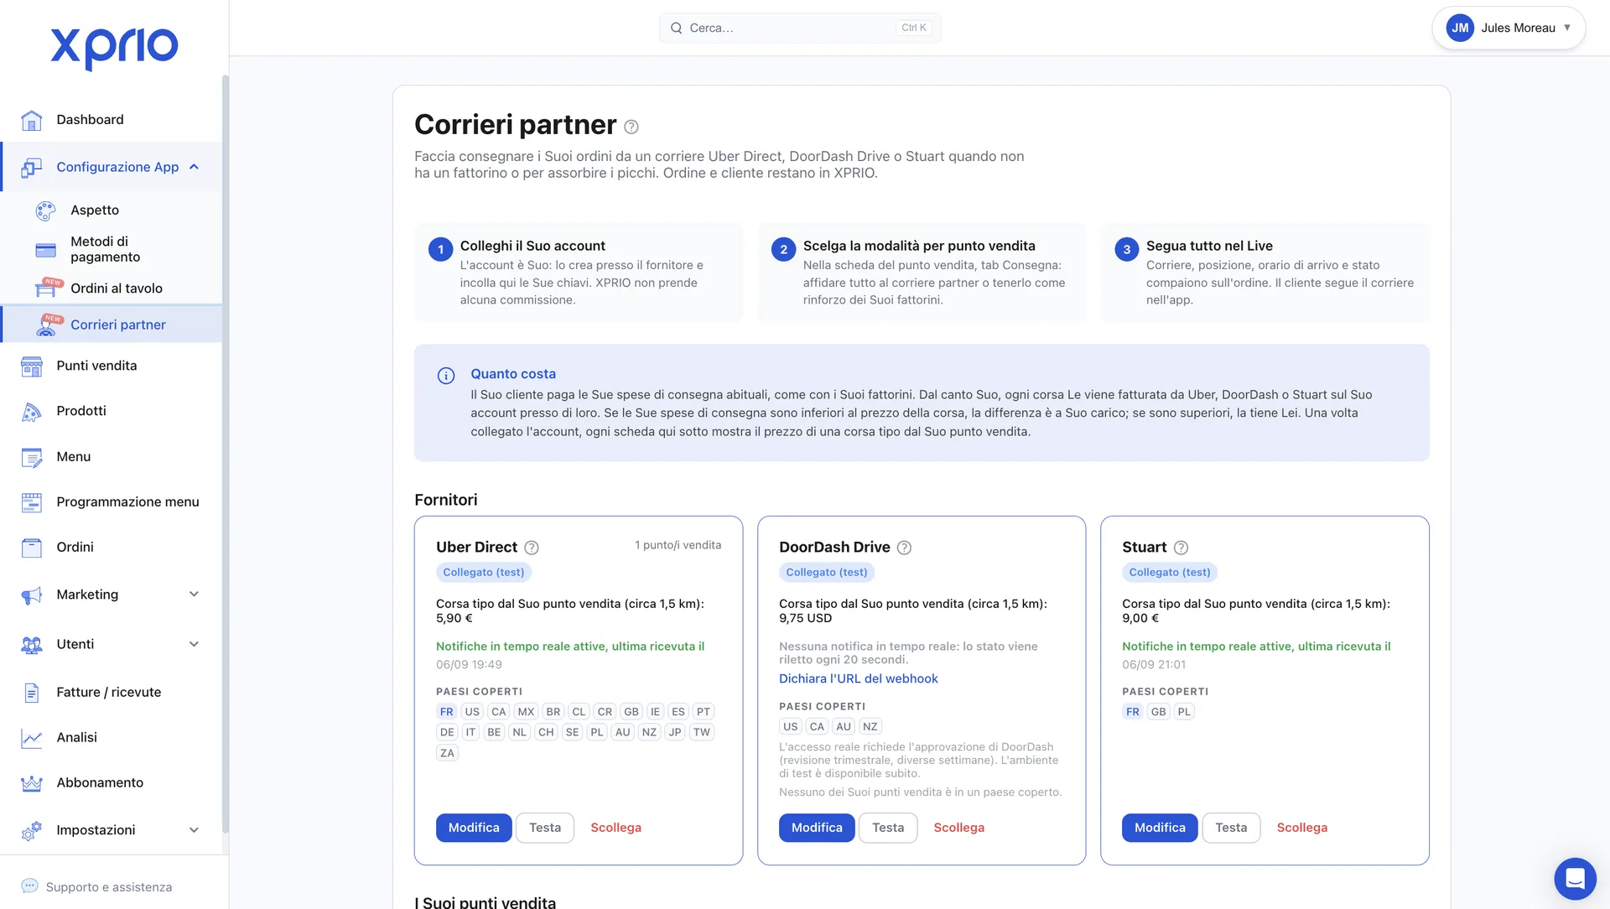This screenshot has width=1610, height=909.
Task: Click help icon next to Corrieri partner title
Action: pos(631,127)
